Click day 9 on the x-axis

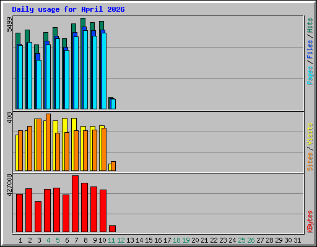[x=95, y=240]
